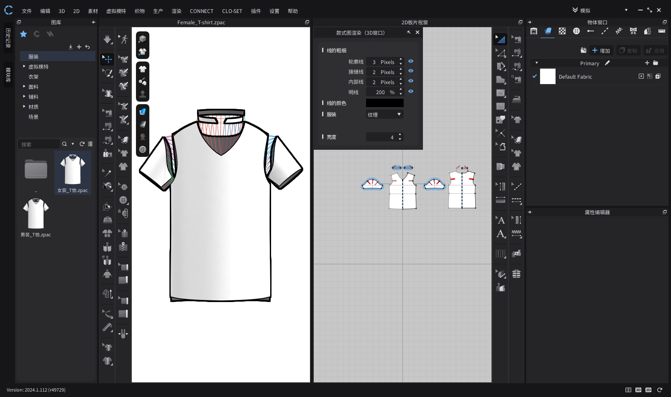Open the Fabric tab in Object window
671x397 pixels.
tap(548, 31)
